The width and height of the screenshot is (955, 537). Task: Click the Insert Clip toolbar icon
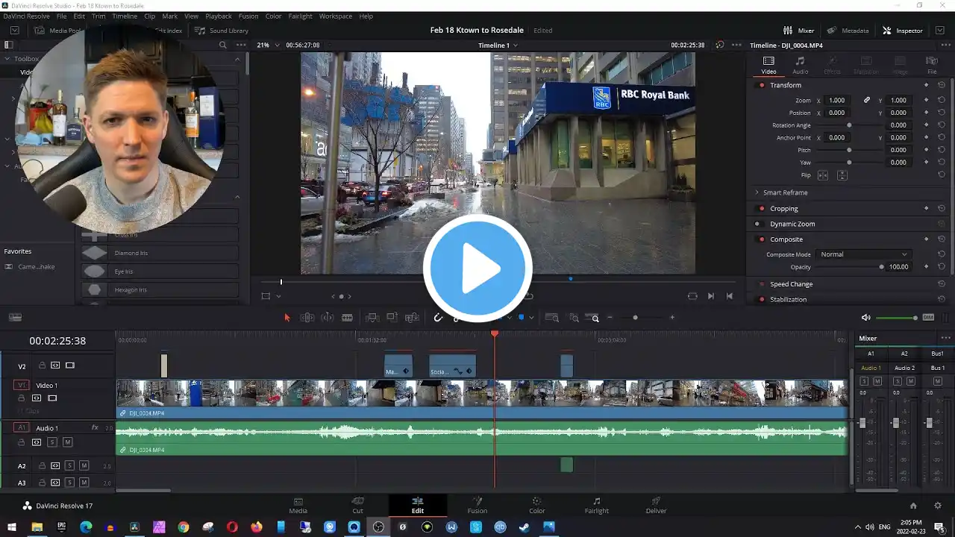click(372, 318)
